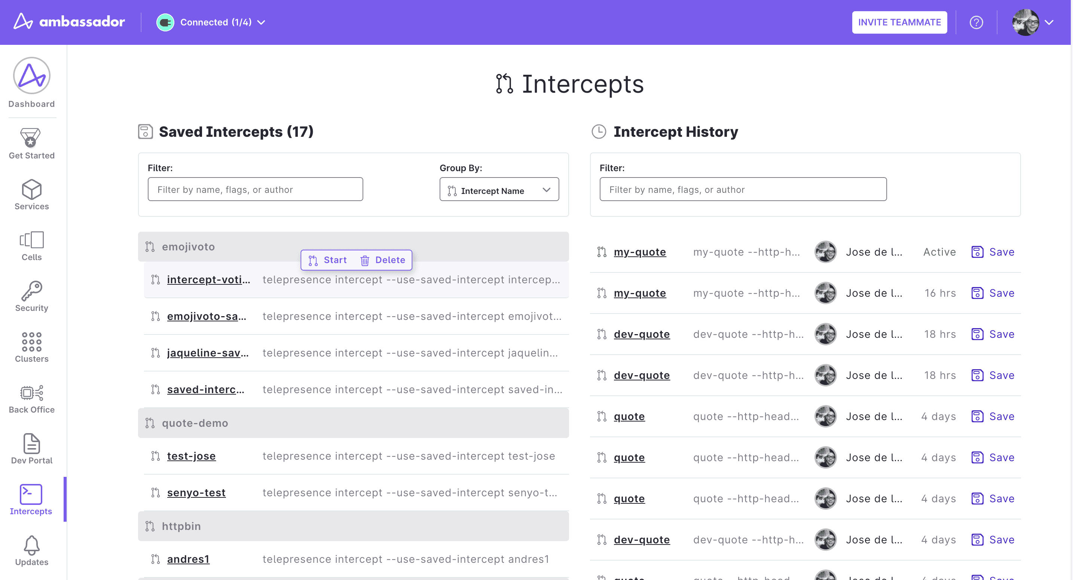Viewport: 1073px width, 580px height.
Task: Open Dev Portal in sidebar
Action: (32, 448)
